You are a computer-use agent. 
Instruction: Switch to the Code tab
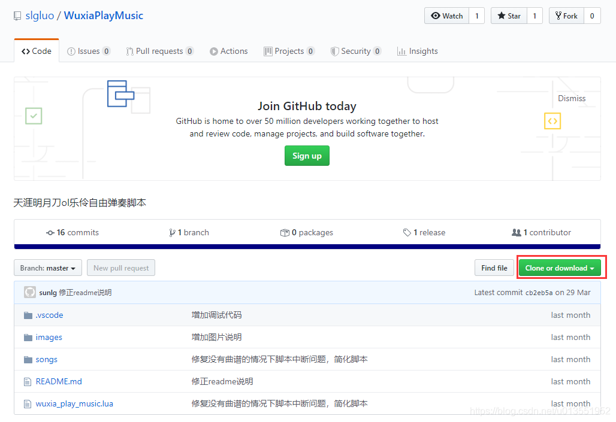coord(37,51)
